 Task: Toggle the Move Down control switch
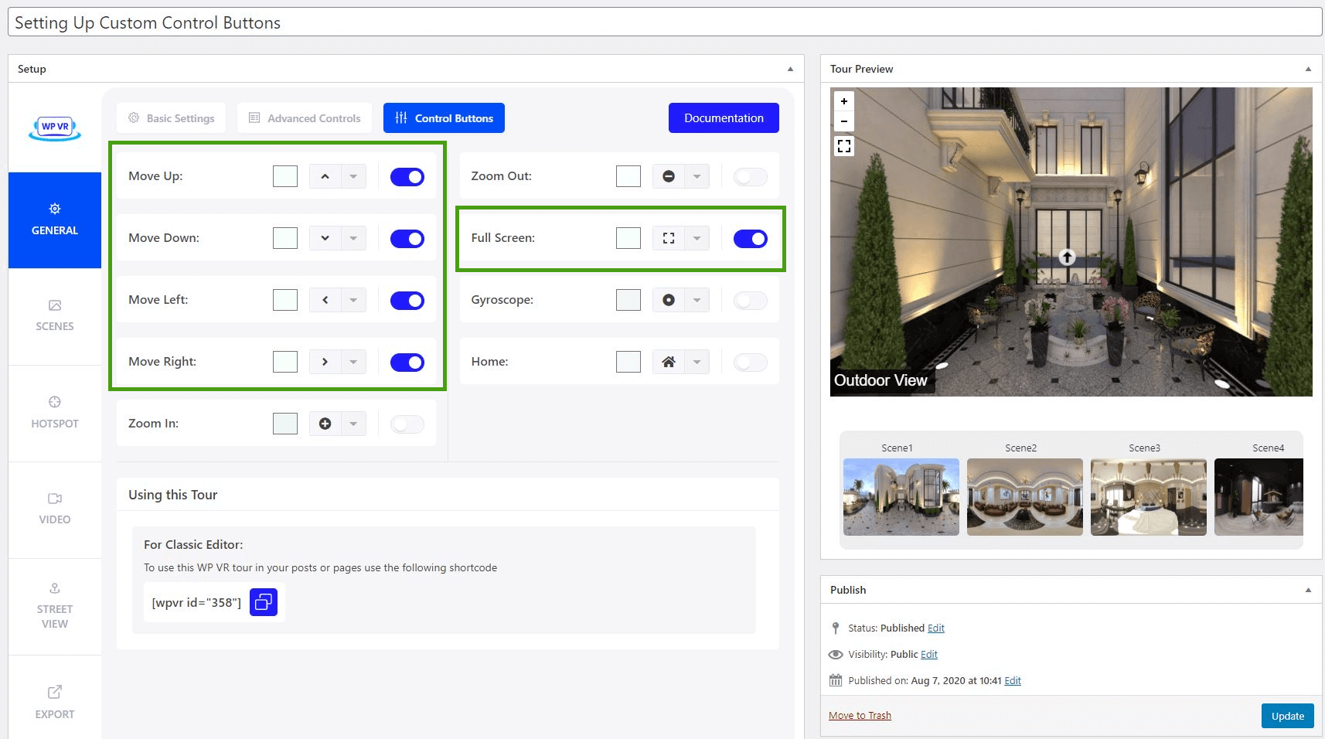[407, 239]
